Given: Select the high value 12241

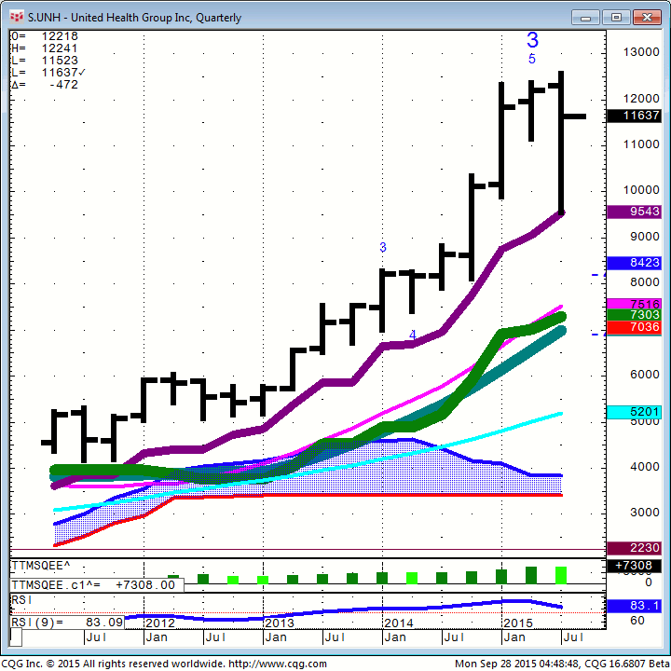Looking at the screenshot, I should (60, 48).
